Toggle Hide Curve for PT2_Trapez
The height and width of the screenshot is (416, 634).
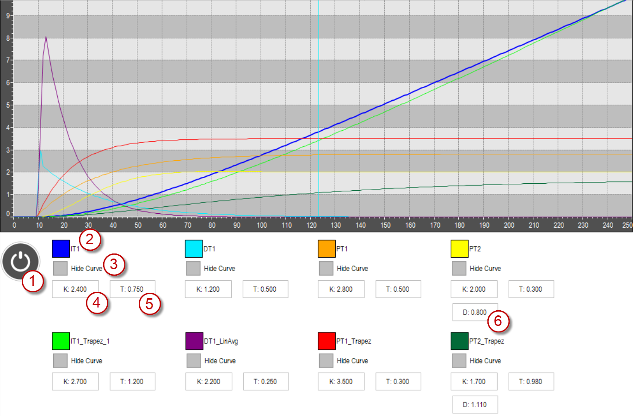pos(459,361)
